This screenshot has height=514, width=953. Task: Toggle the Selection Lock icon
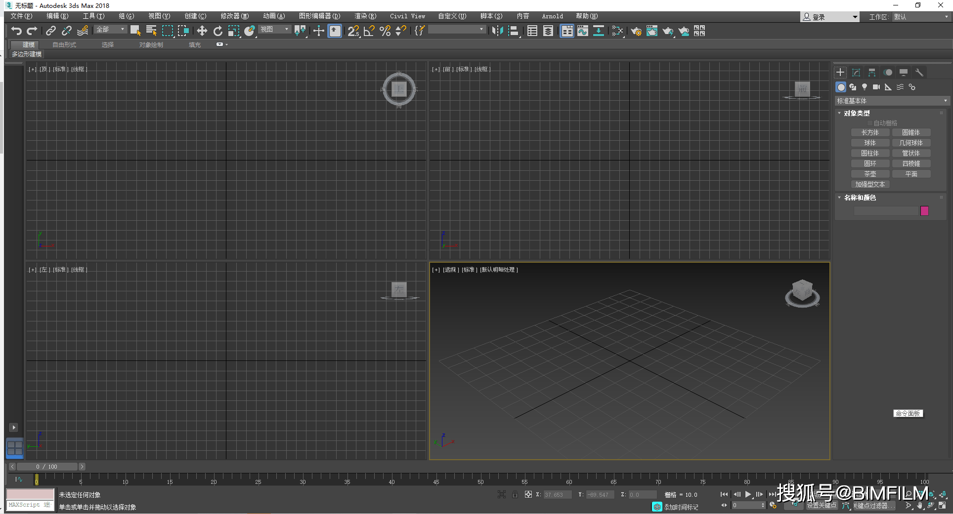(515, 494)
